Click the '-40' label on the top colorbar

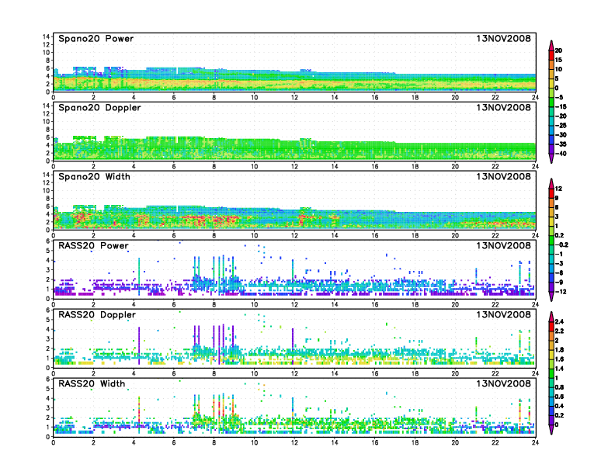point(561,154)
